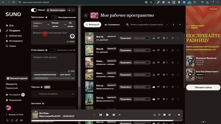Open the Персона не выбрана dropdown
This screenshot has height=124, width=221.
(x=53, y=94)
